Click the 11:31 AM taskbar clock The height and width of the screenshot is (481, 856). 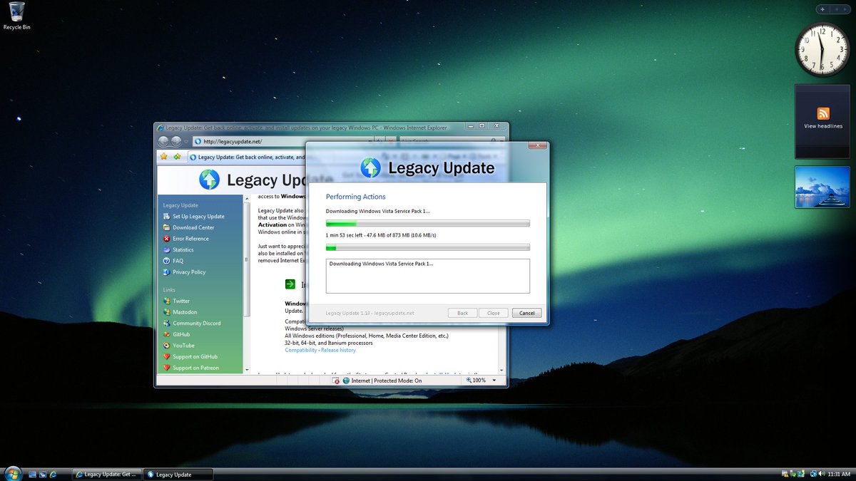tap(838, 474)
